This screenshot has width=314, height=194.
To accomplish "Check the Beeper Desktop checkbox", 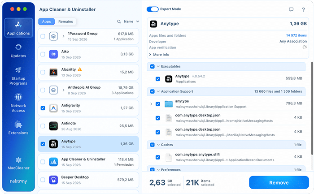I will click(x=43, y=180).
